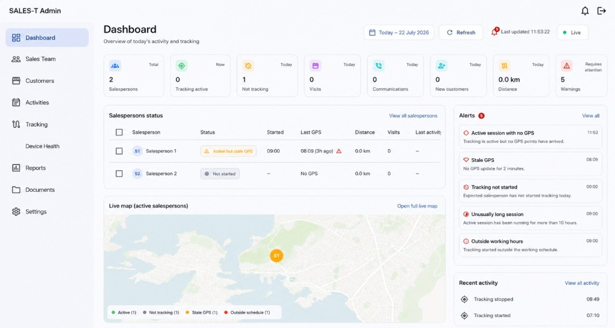
Task: Click the Active but stale GPS status badge
Action: 228,151
